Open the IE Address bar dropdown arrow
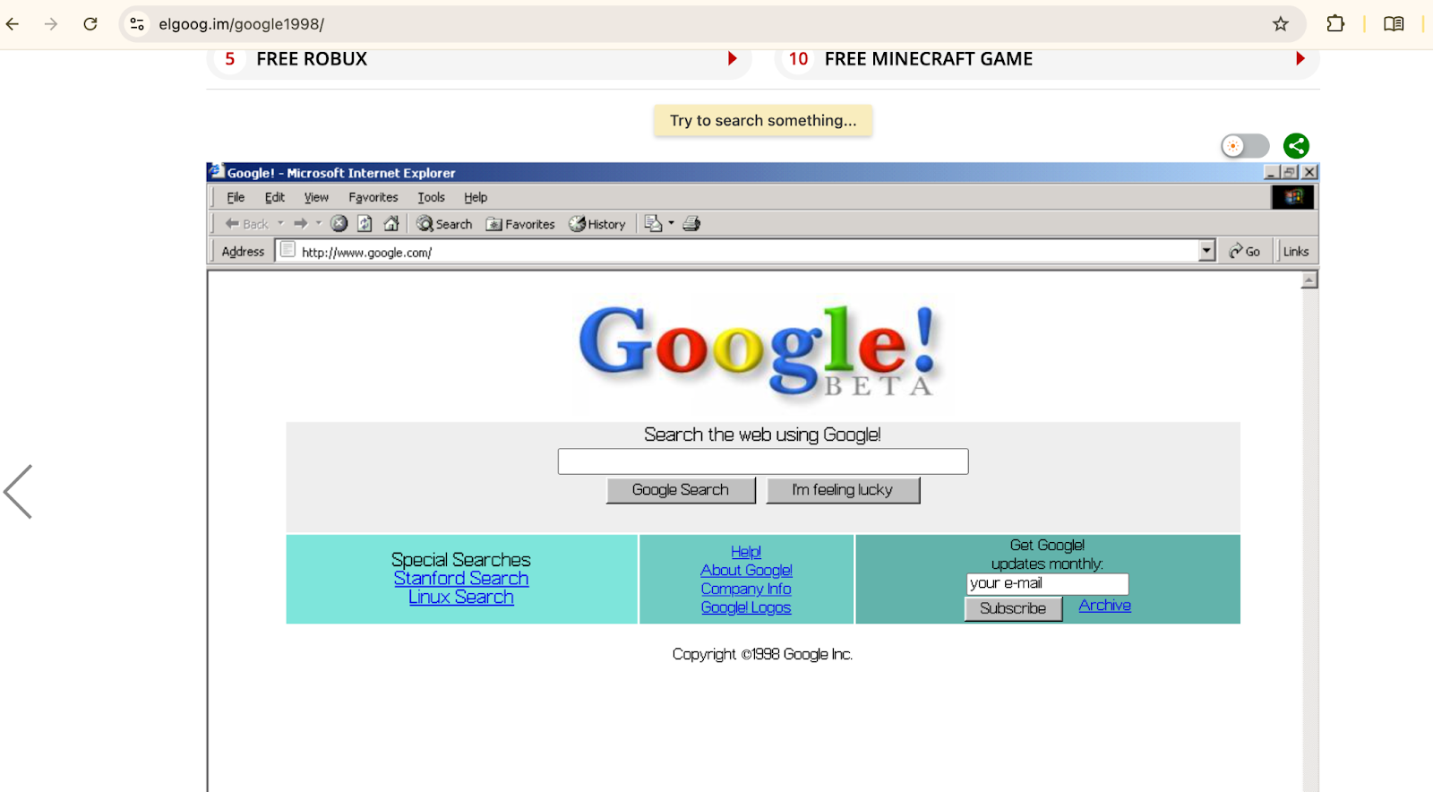The width and height of the screenshot is (1433, 792). [x=1206, y=251]
